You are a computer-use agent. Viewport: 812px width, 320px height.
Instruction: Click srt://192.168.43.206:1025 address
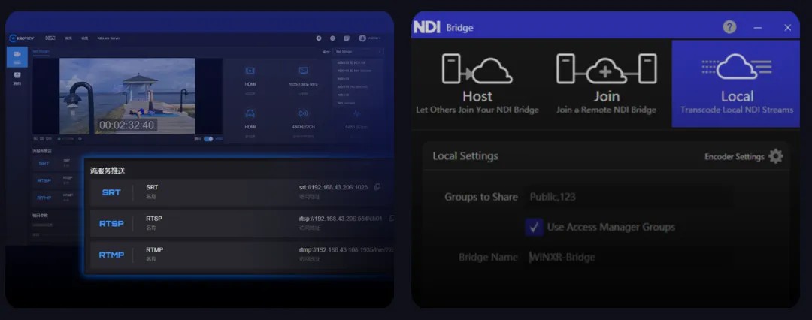tap(334, 187)
